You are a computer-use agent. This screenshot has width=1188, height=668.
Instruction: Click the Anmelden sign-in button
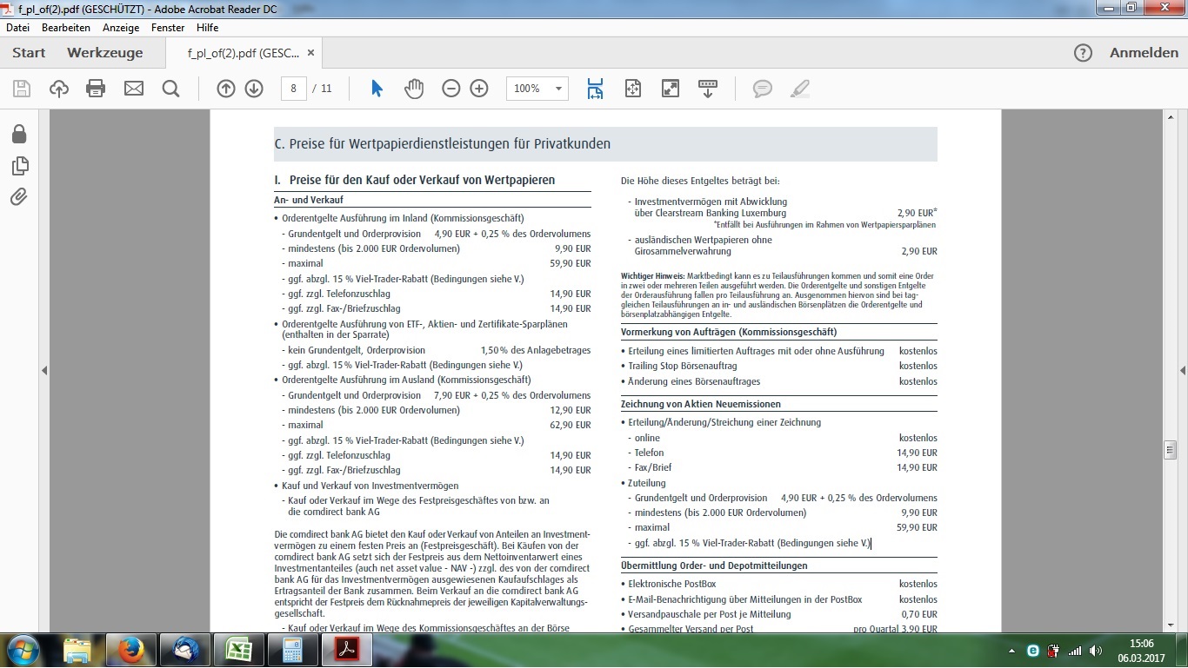(1144, 53)
